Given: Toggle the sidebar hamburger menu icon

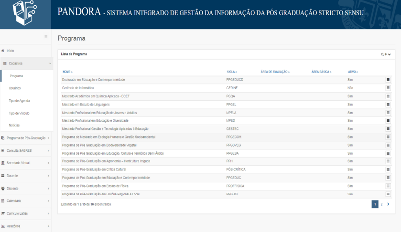Looking at the screenshot, I should tap(46, 37).
